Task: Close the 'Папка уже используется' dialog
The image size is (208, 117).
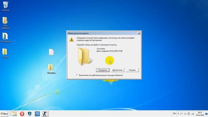Action: tap(139, 33)
